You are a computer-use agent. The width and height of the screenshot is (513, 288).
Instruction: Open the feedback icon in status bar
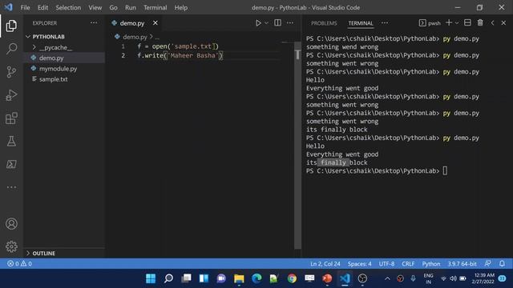(488, 263)
